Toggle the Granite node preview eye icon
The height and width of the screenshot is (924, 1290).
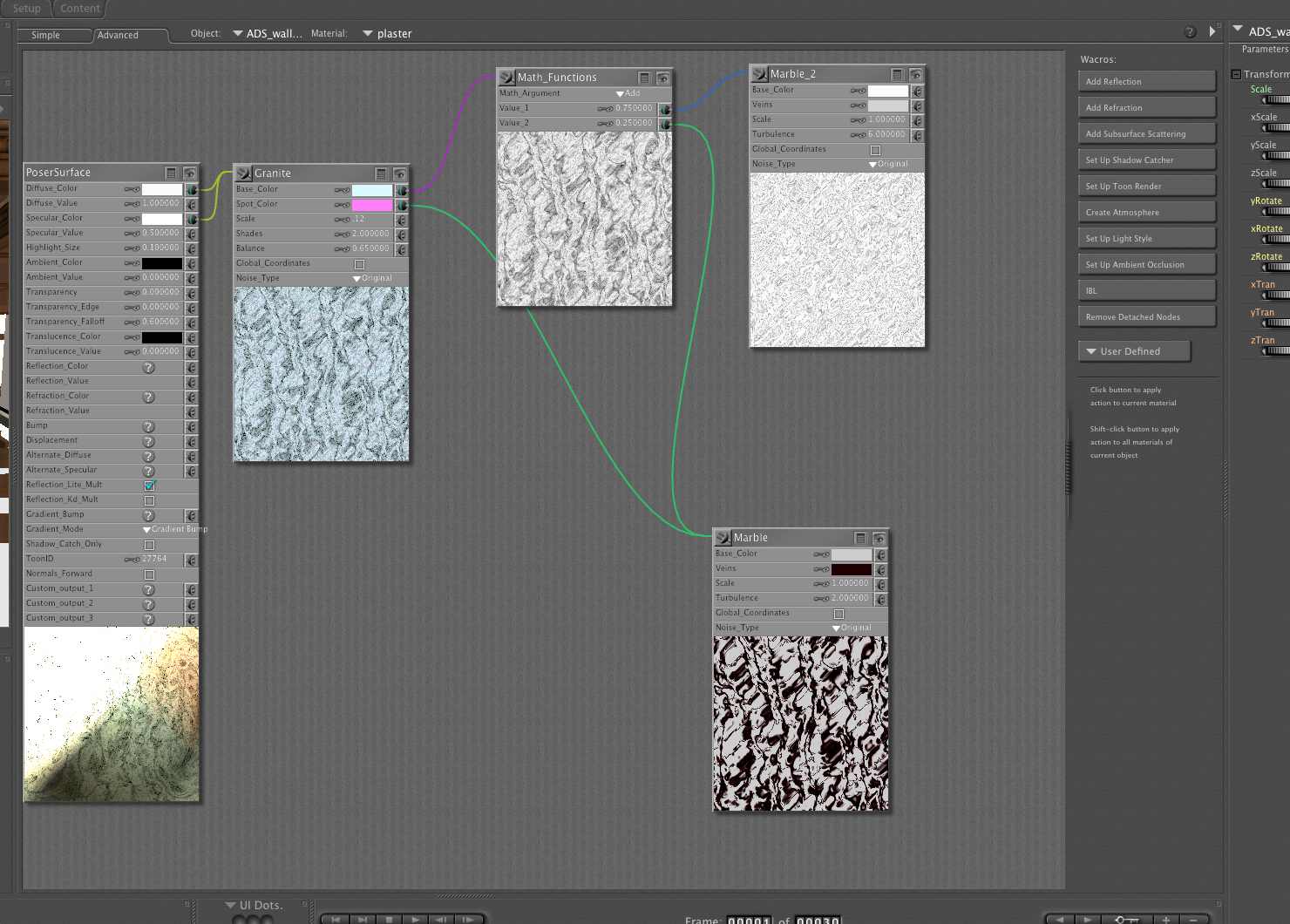[399, 174]
